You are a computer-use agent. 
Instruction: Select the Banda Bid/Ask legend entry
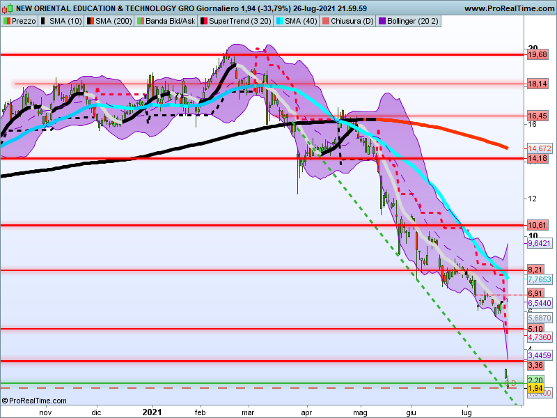click(166, 21)
